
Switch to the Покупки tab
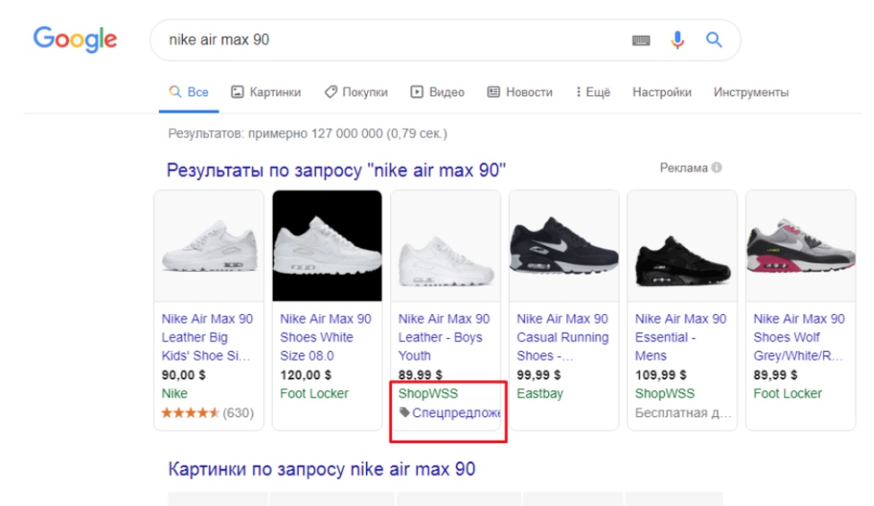pos(355,92)
